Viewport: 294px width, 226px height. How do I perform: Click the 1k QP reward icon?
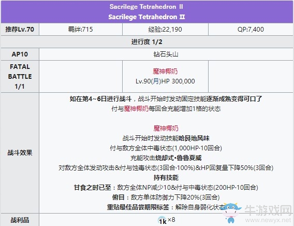pos(163,221)
